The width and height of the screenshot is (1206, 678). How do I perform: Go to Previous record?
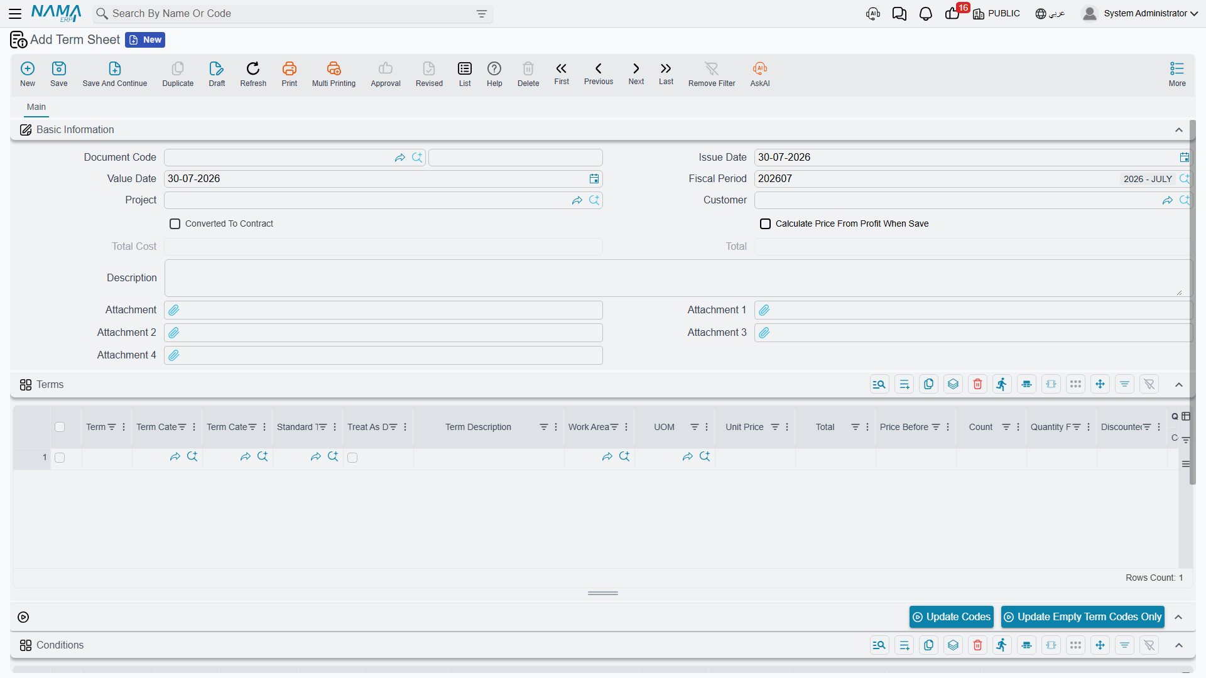tap(599, 73)
